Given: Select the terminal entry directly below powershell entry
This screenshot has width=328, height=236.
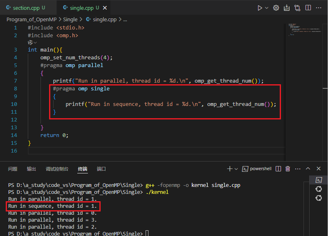Looking at the screenshot, I should click(319, 189).
